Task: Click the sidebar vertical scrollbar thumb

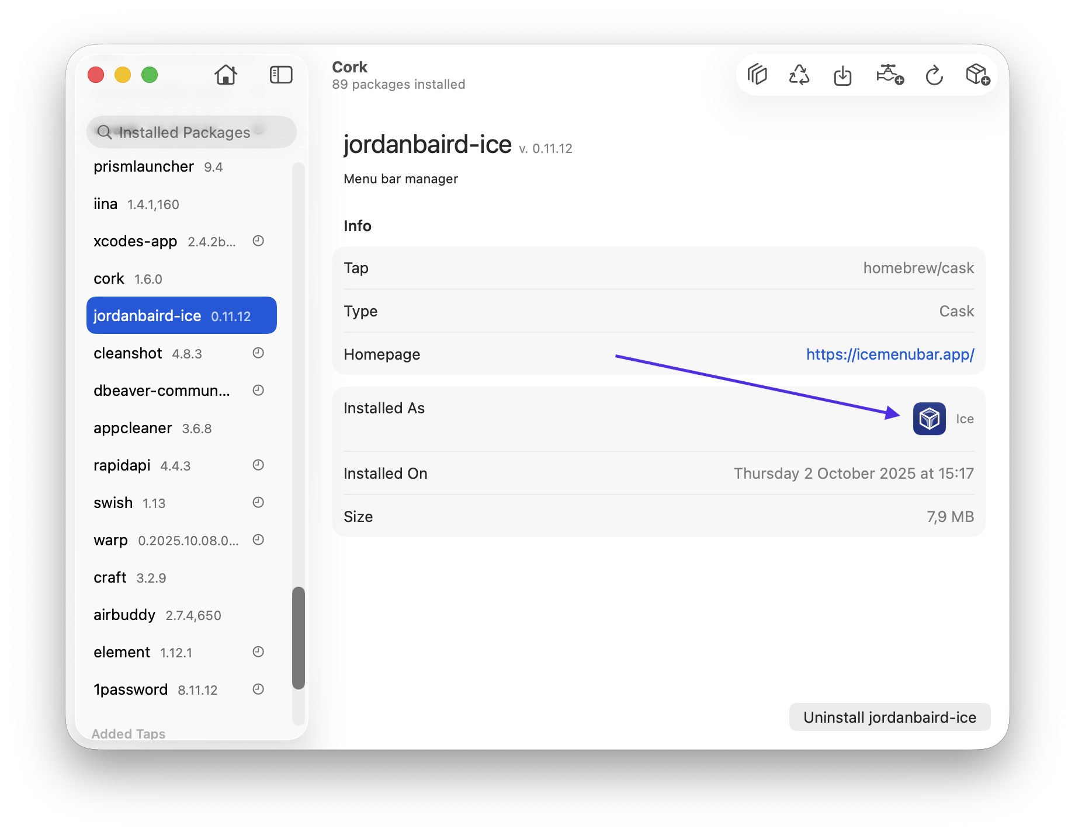Action: click(299, 638)
